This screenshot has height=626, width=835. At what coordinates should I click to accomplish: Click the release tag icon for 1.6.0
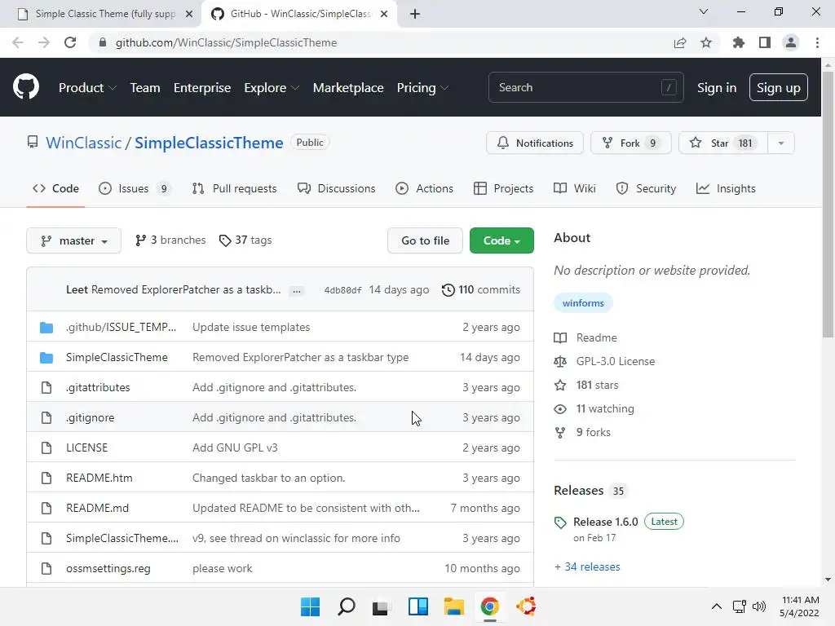coord(560,522)
